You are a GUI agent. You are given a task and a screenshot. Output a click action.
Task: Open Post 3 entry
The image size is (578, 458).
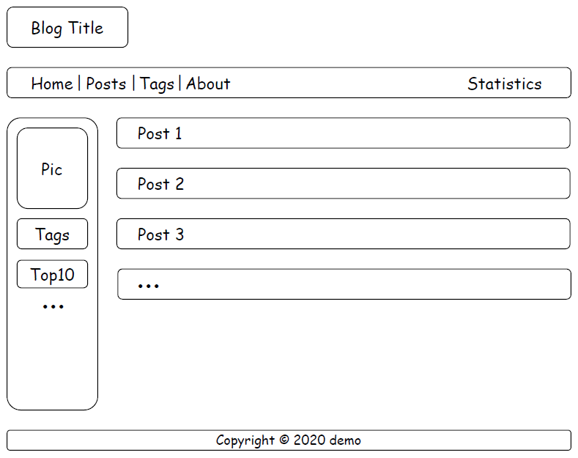coord(343,234)
